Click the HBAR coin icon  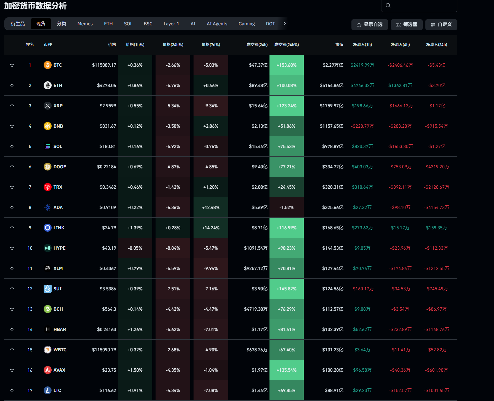tap(48, 329)
